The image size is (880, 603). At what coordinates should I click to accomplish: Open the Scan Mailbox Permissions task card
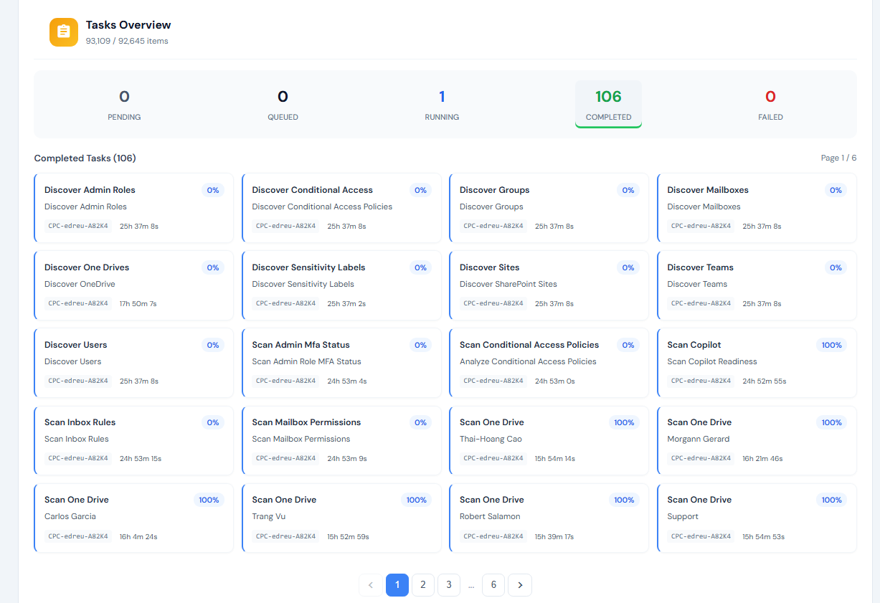click(341, 440)
